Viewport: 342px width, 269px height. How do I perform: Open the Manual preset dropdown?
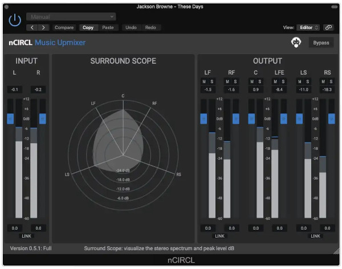[x=71, y=17]
